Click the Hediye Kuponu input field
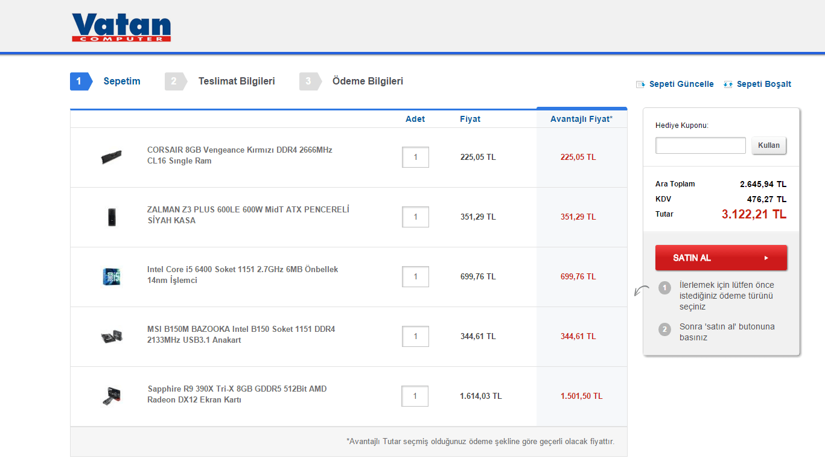Viewport: 825px width, 461px height. (x=701, y=145)
